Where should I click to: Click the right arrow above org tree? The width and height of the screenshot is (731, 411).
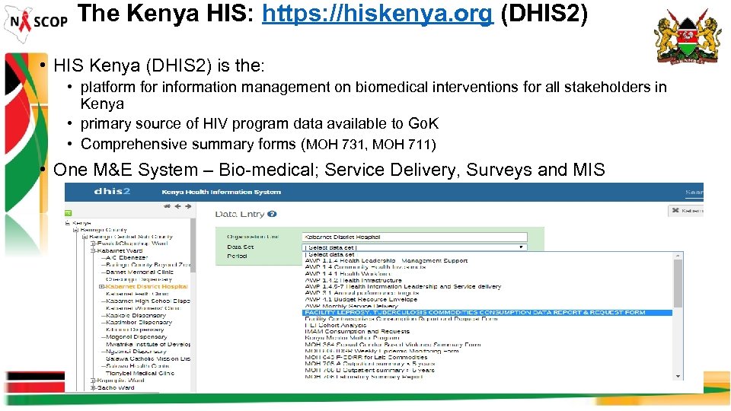coord(188,206)
